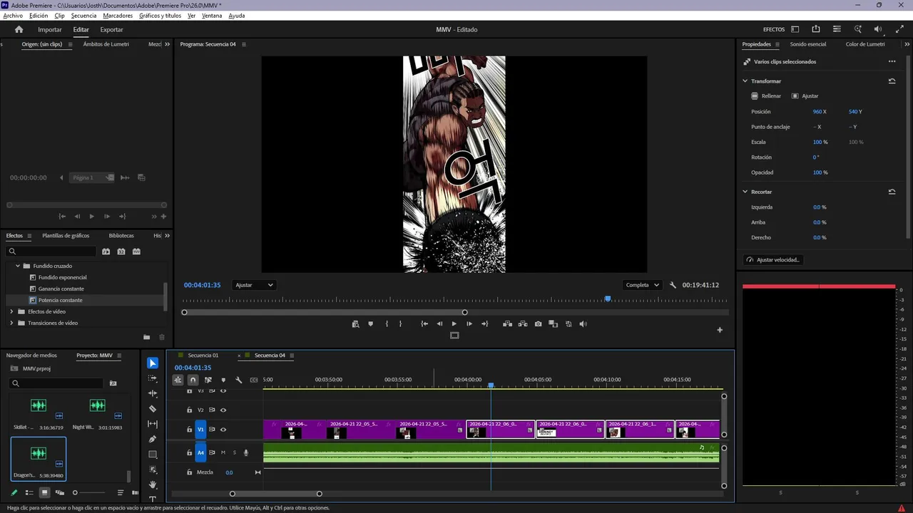Open the EFECTOS workspace label

(774, 30)
